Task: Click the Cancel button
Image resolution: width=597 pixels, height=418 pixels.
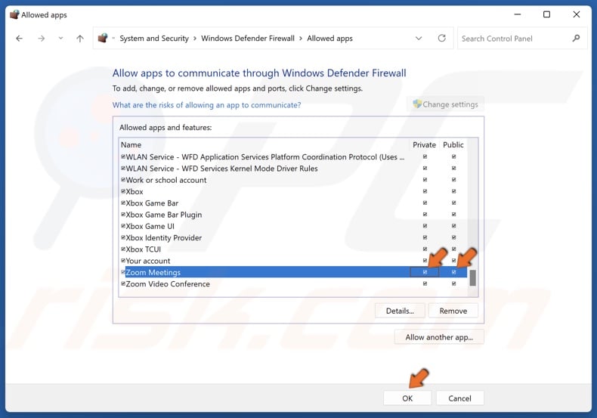Action: (460, 398)
